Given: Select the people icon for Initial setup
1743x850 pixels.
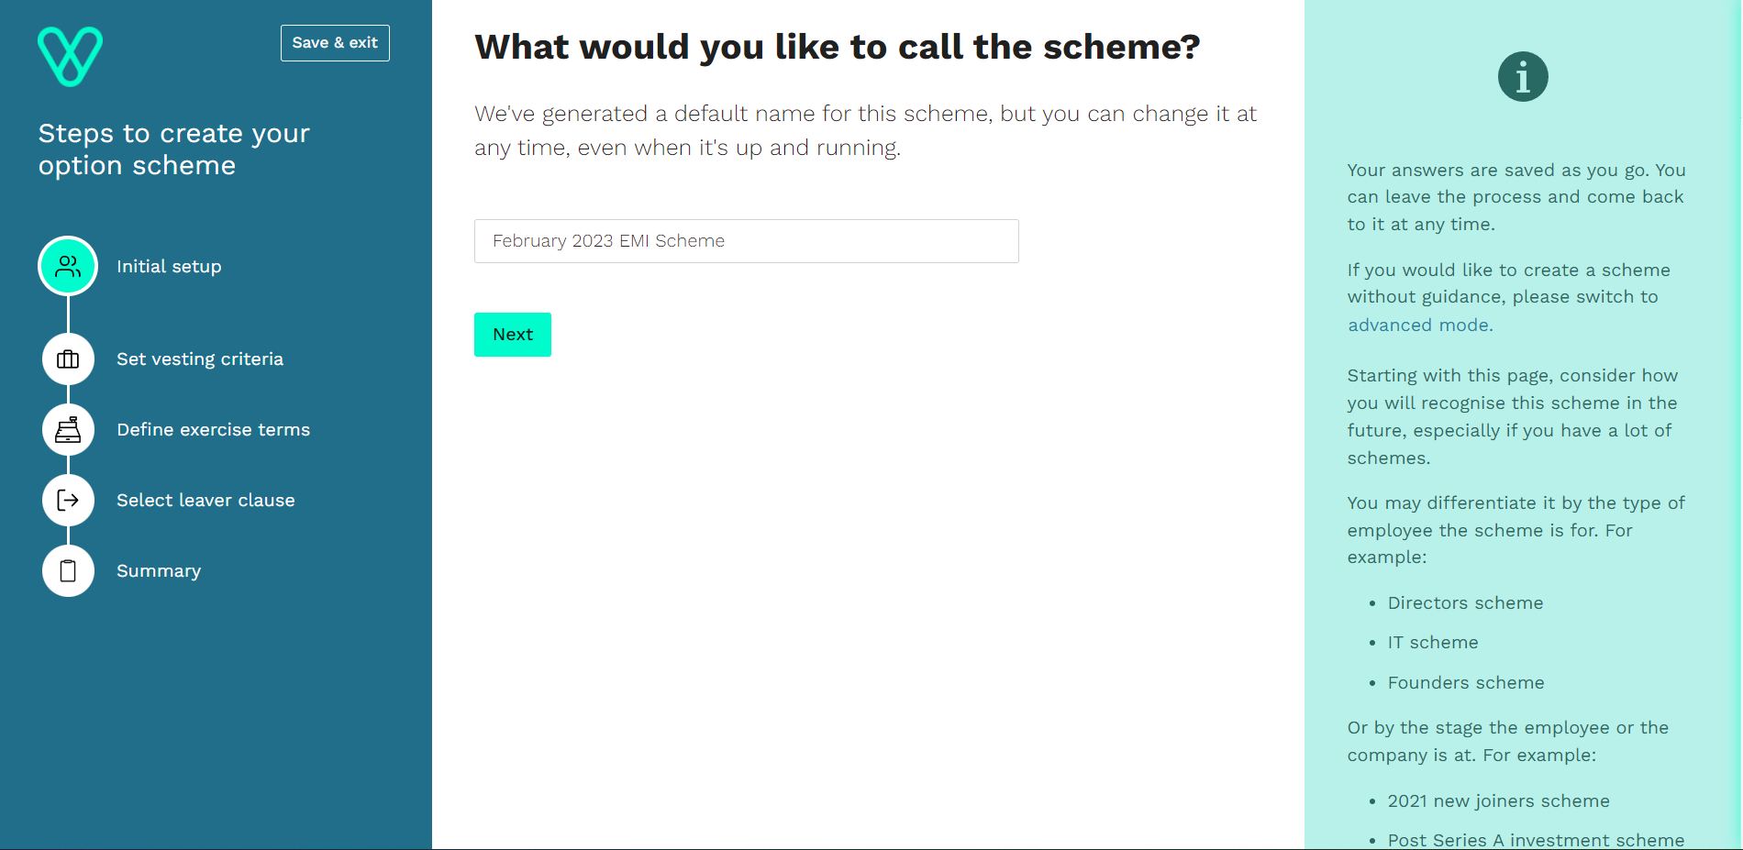Looking at the screenshot, I should [x=68, y=266].
